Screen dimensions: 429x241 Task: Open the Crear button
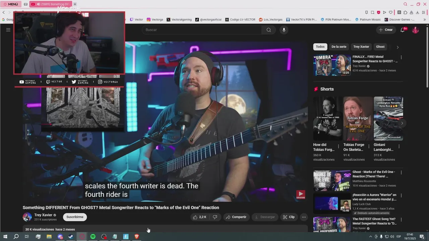pos(385,30)
